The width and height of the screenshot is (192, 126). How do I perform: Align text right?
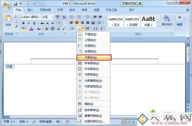(82, 23)
